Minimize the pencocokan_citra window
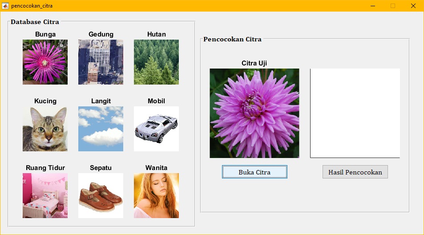 tap(373, 5)
